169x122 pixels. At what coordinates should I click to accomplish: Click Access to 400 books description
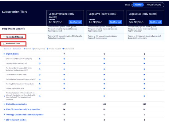coord(102,37)
